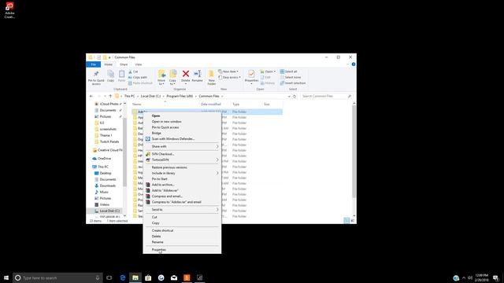Click the New folder icon in the ribbon
Screen dimensions: 504x283
click(212, 78)
